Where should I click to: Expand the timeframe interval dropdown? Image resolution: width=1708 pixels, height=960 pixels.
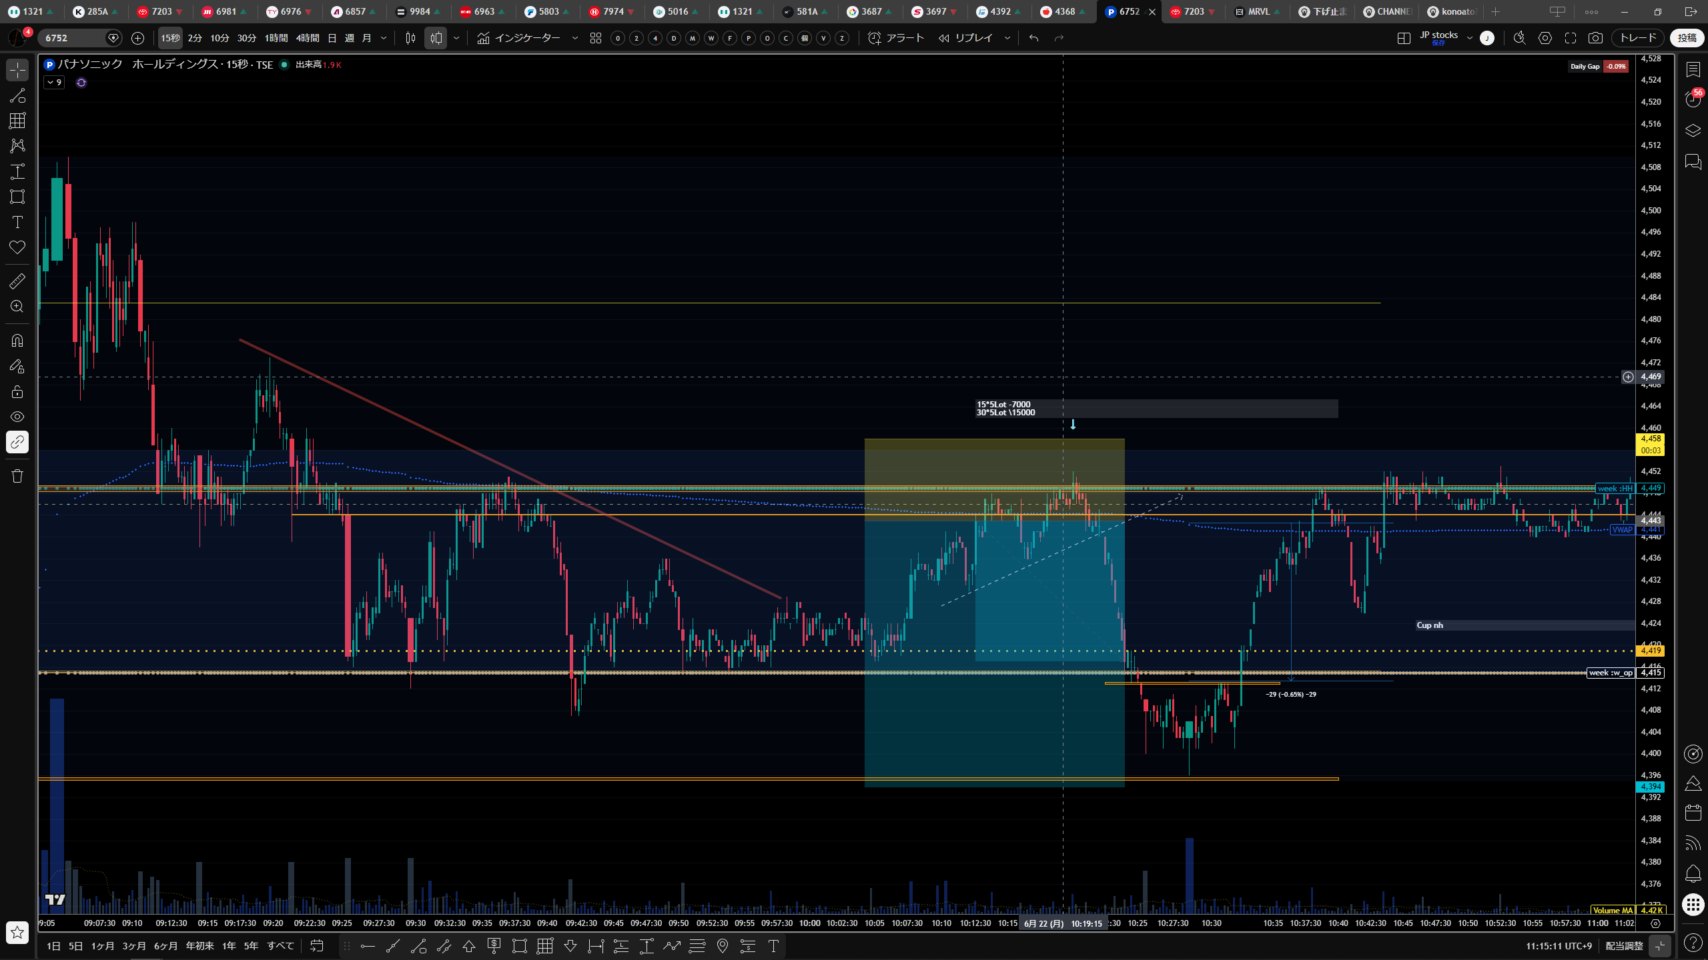(x=384, y=38)
